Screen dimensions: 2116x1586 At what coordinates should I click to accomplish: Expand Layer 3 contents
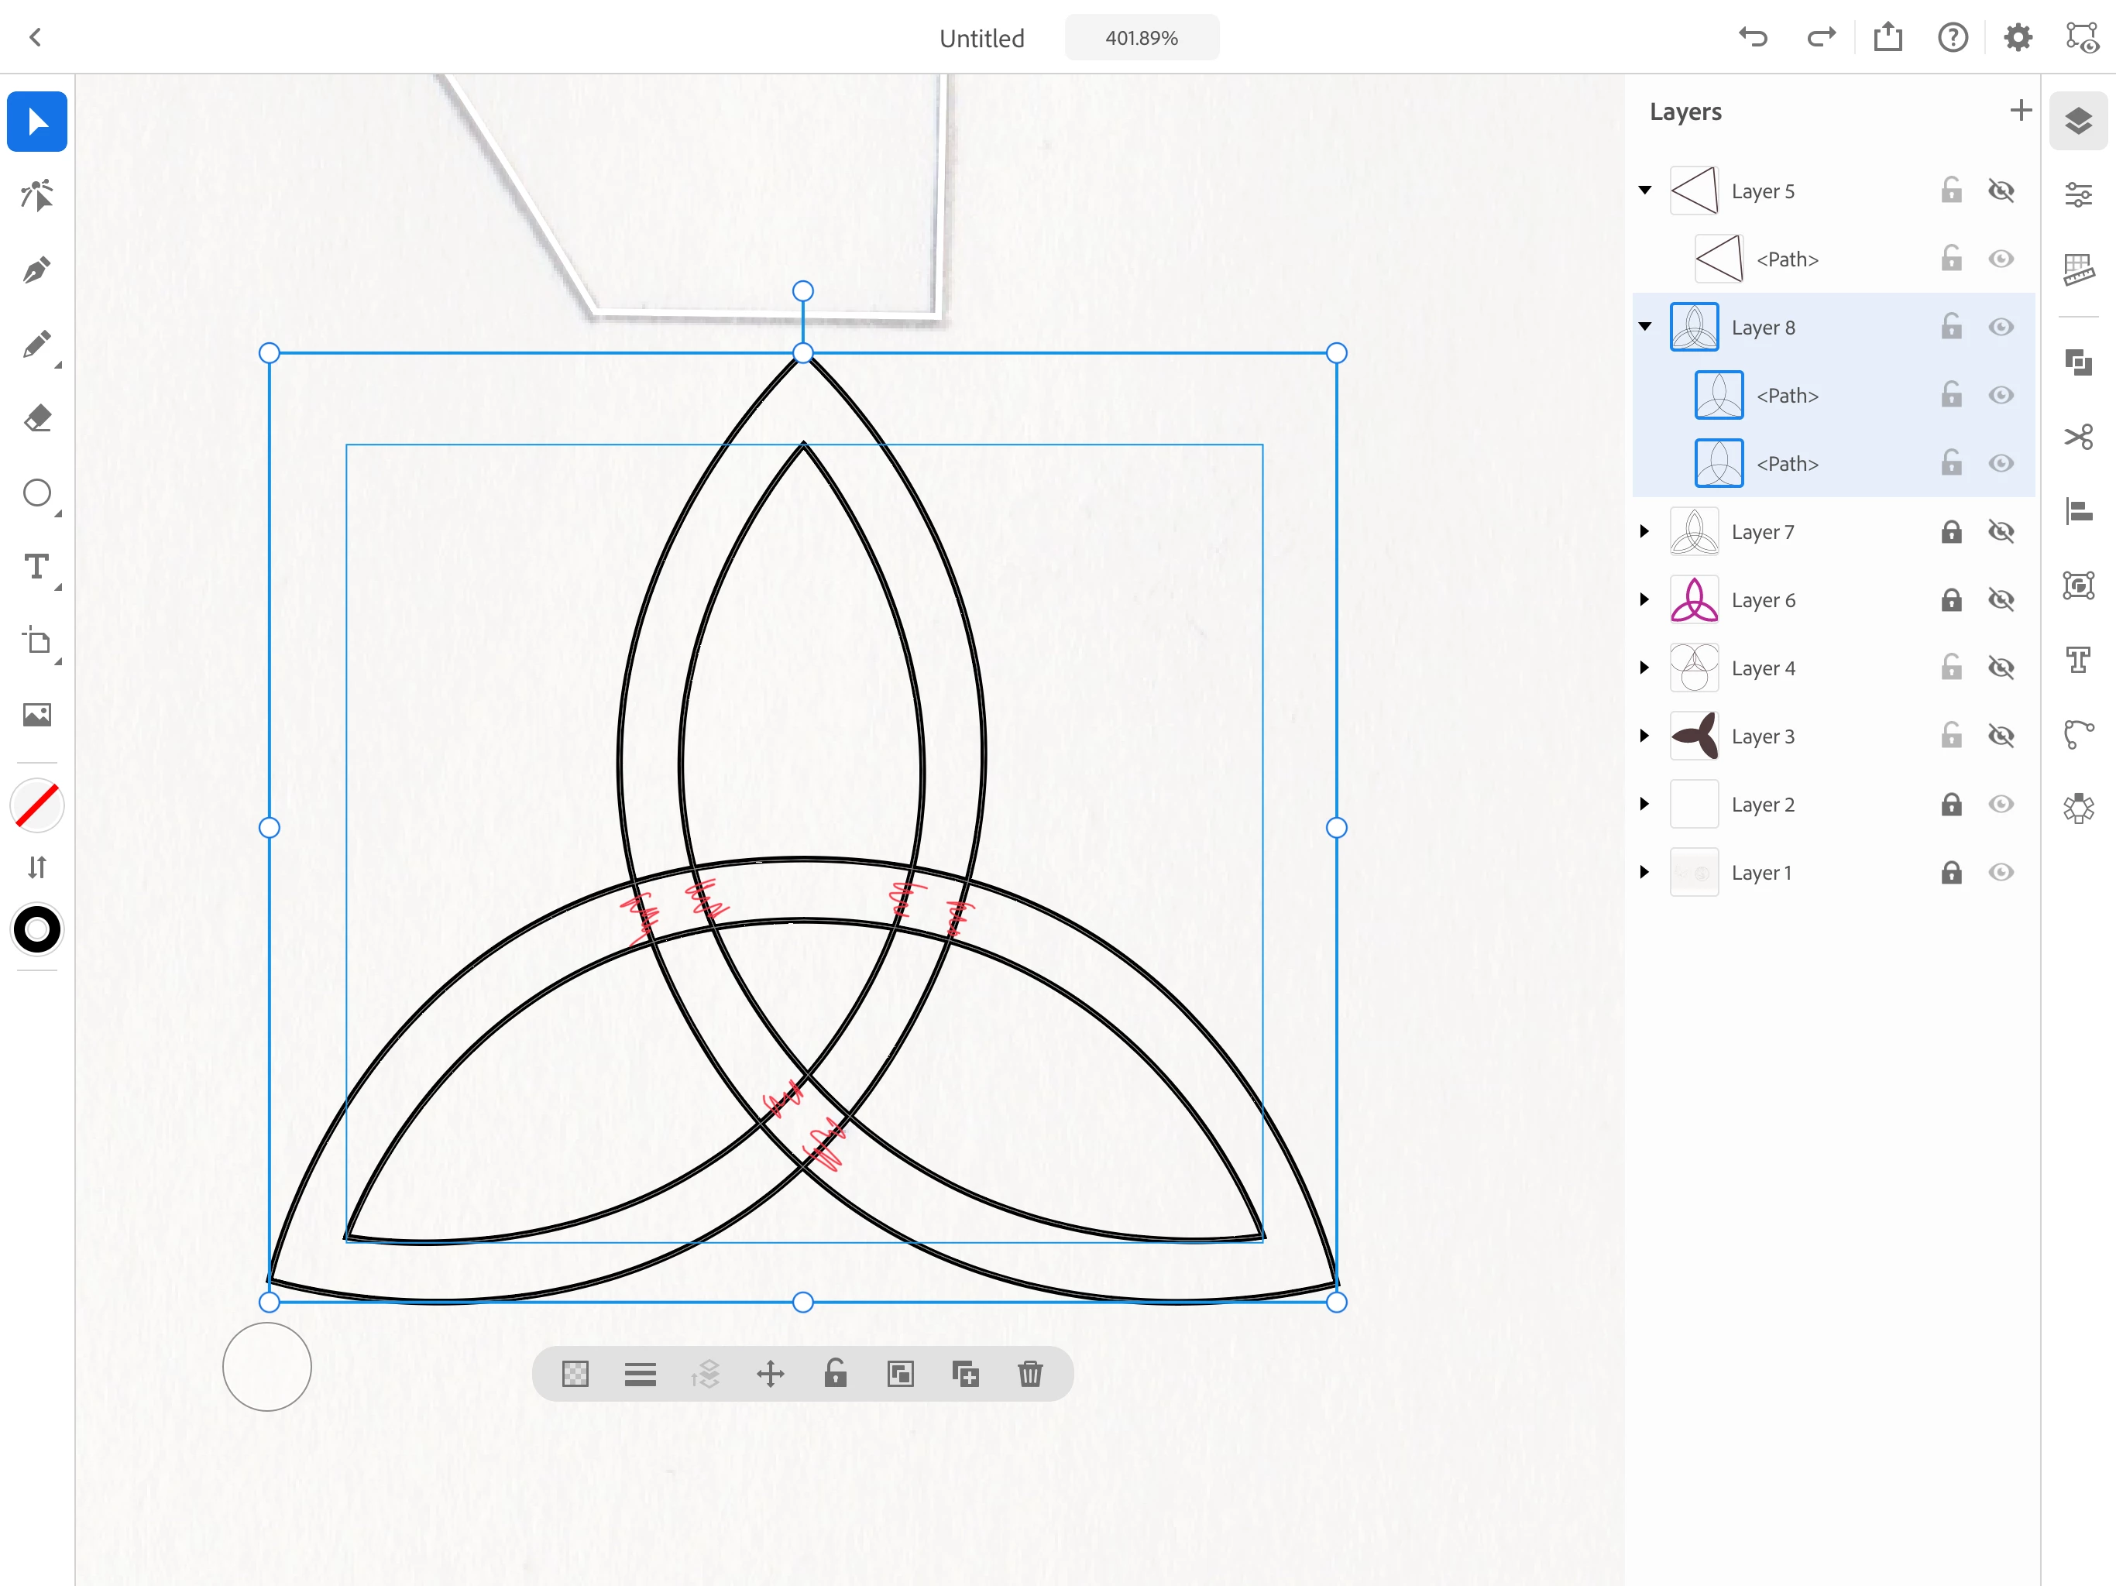click(1644, 736)
